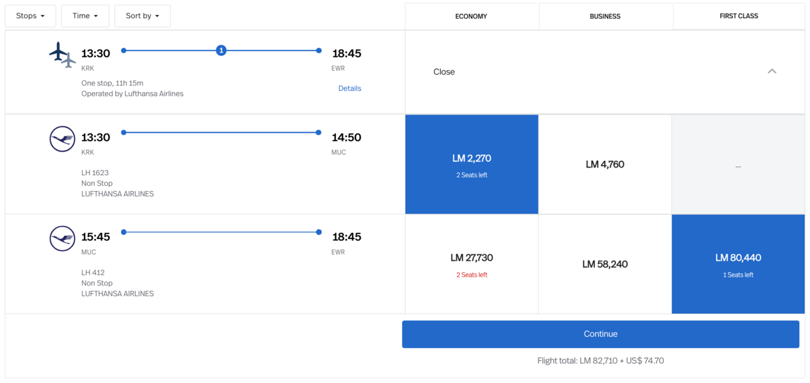Image resolution: width=810 pixels, height=383 pixels.
Task: Click the 'Non Stop' label under LH 1623
Action: [97, 183]
